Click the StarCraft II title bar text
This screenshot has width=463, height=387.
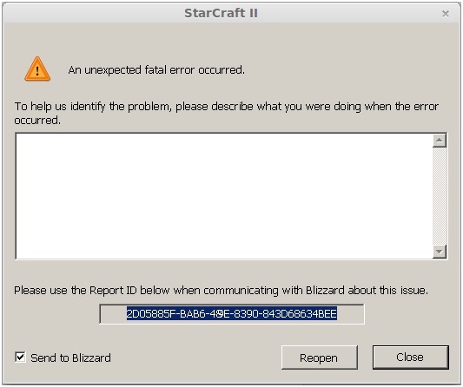coord(221,13)
